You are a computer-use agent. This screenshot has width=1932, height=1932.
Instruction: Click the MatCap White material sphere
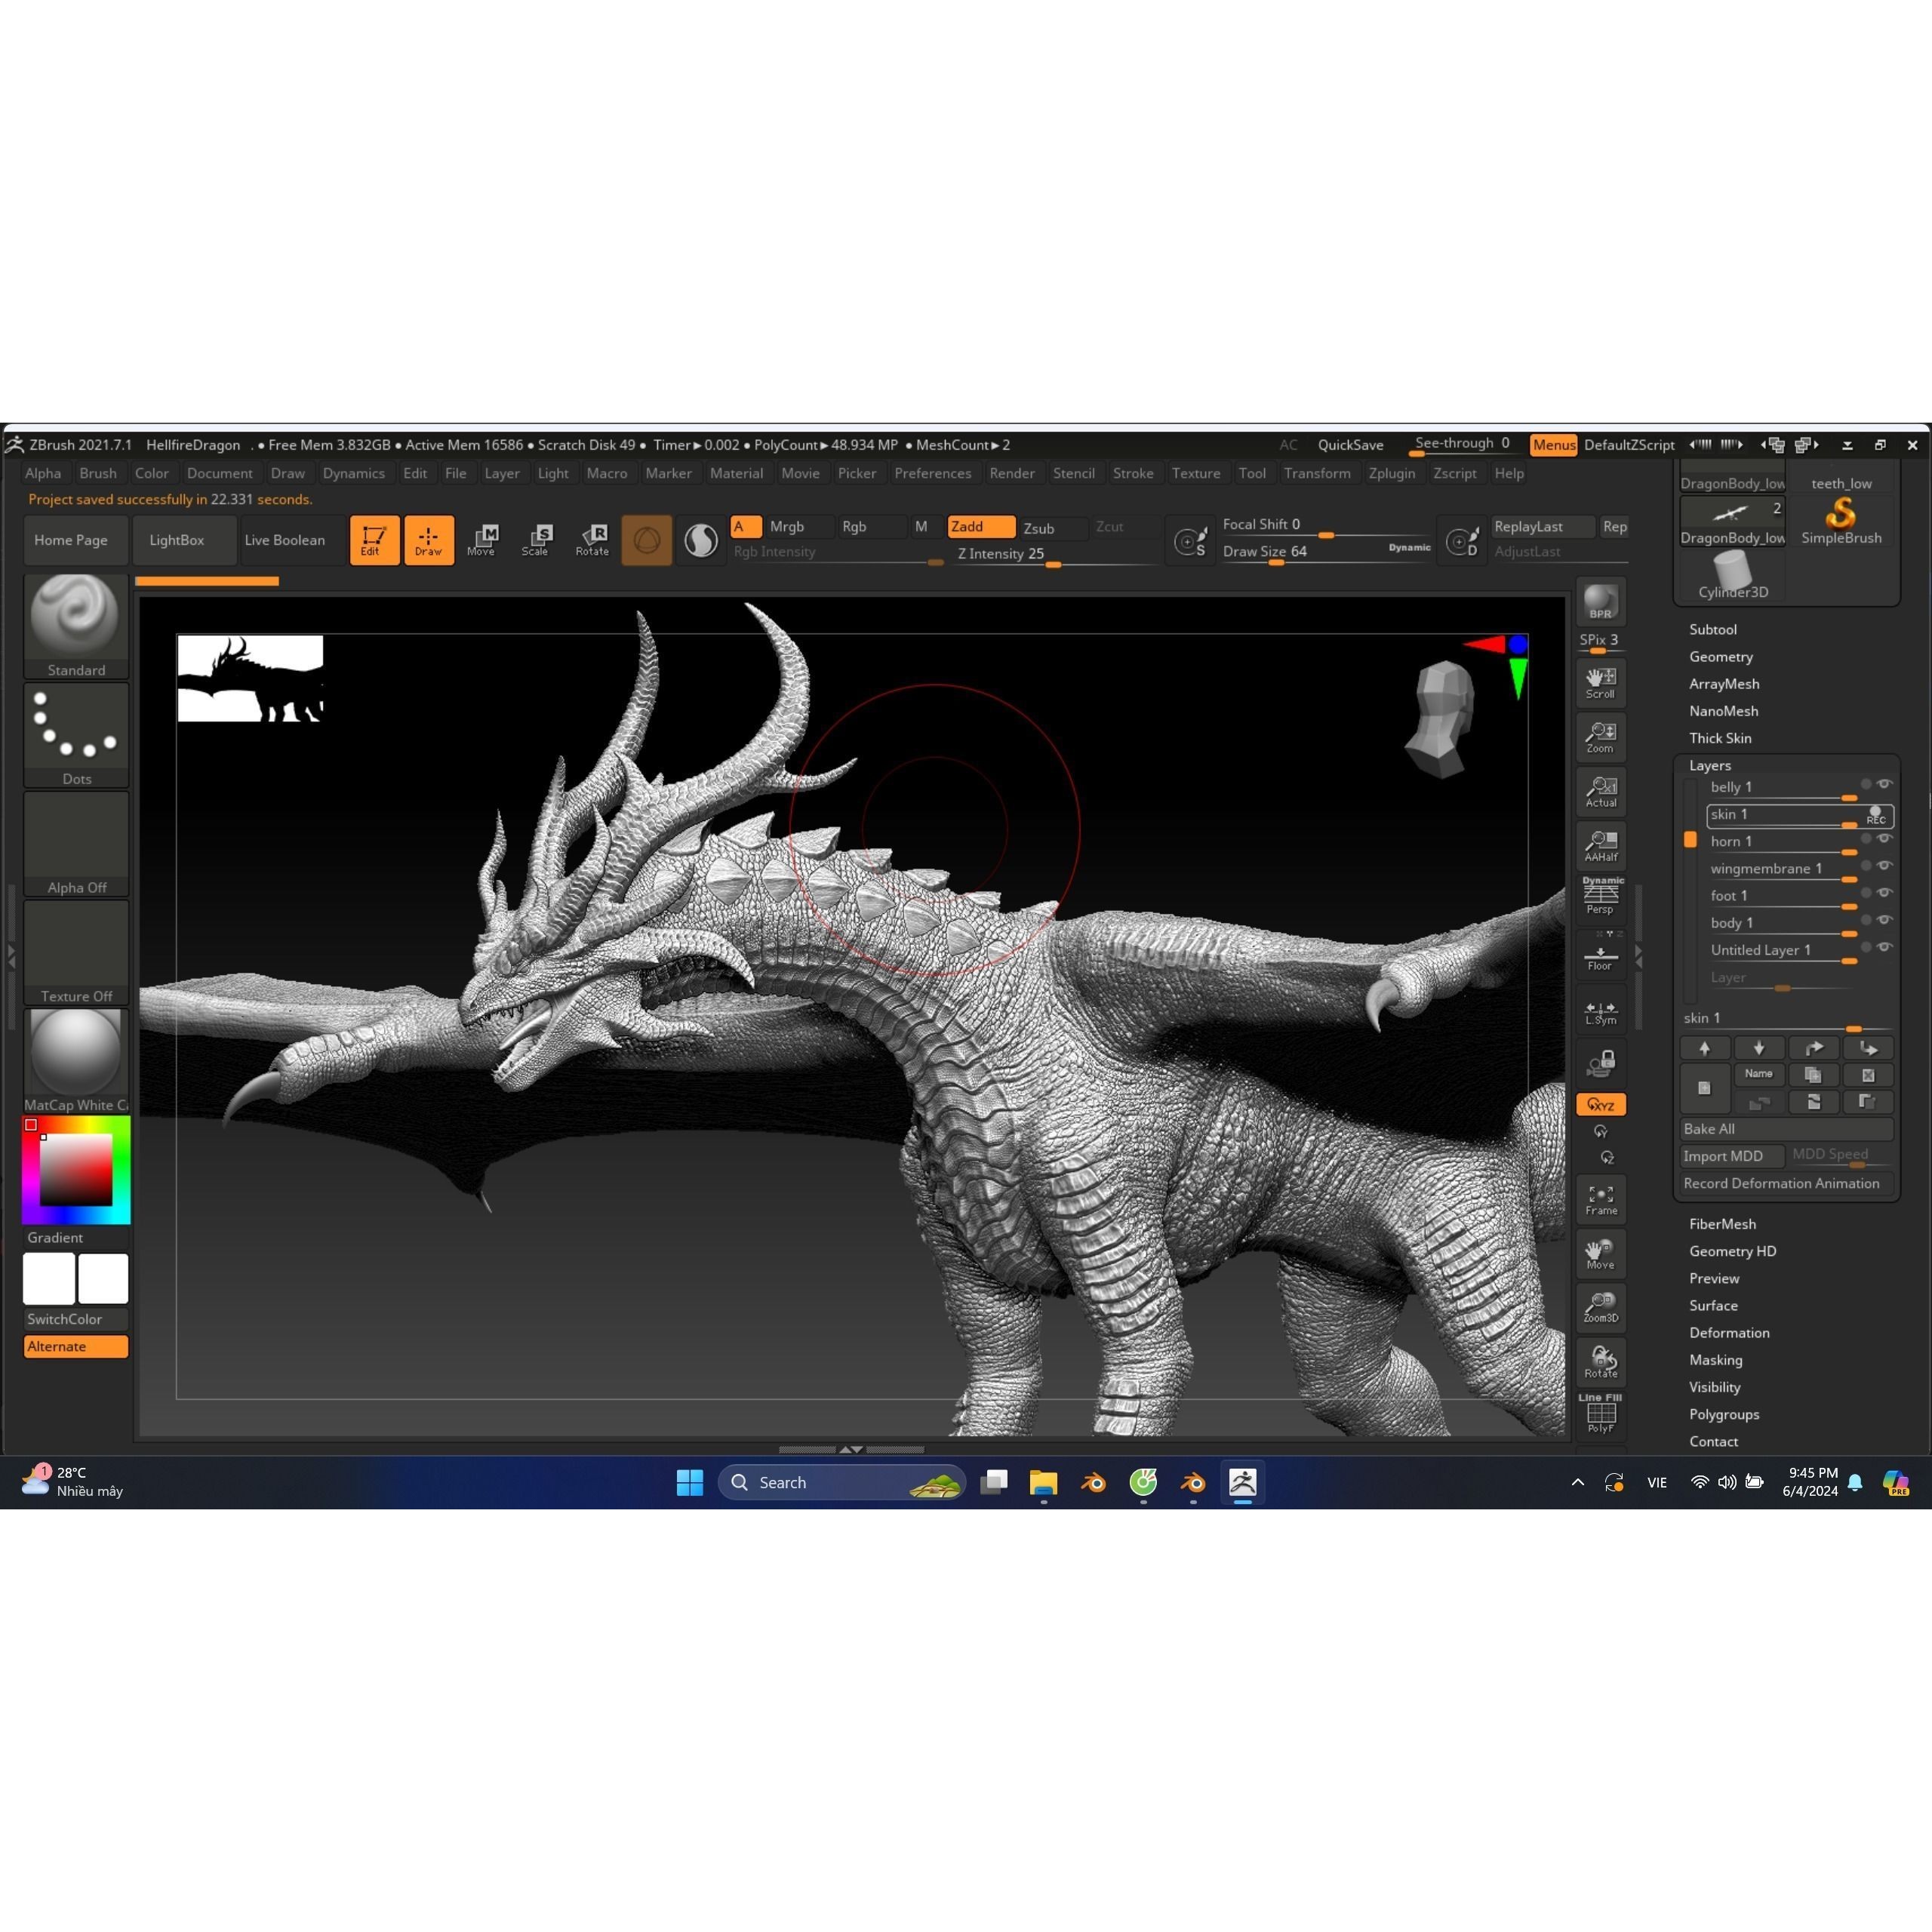click(75, 1051)
